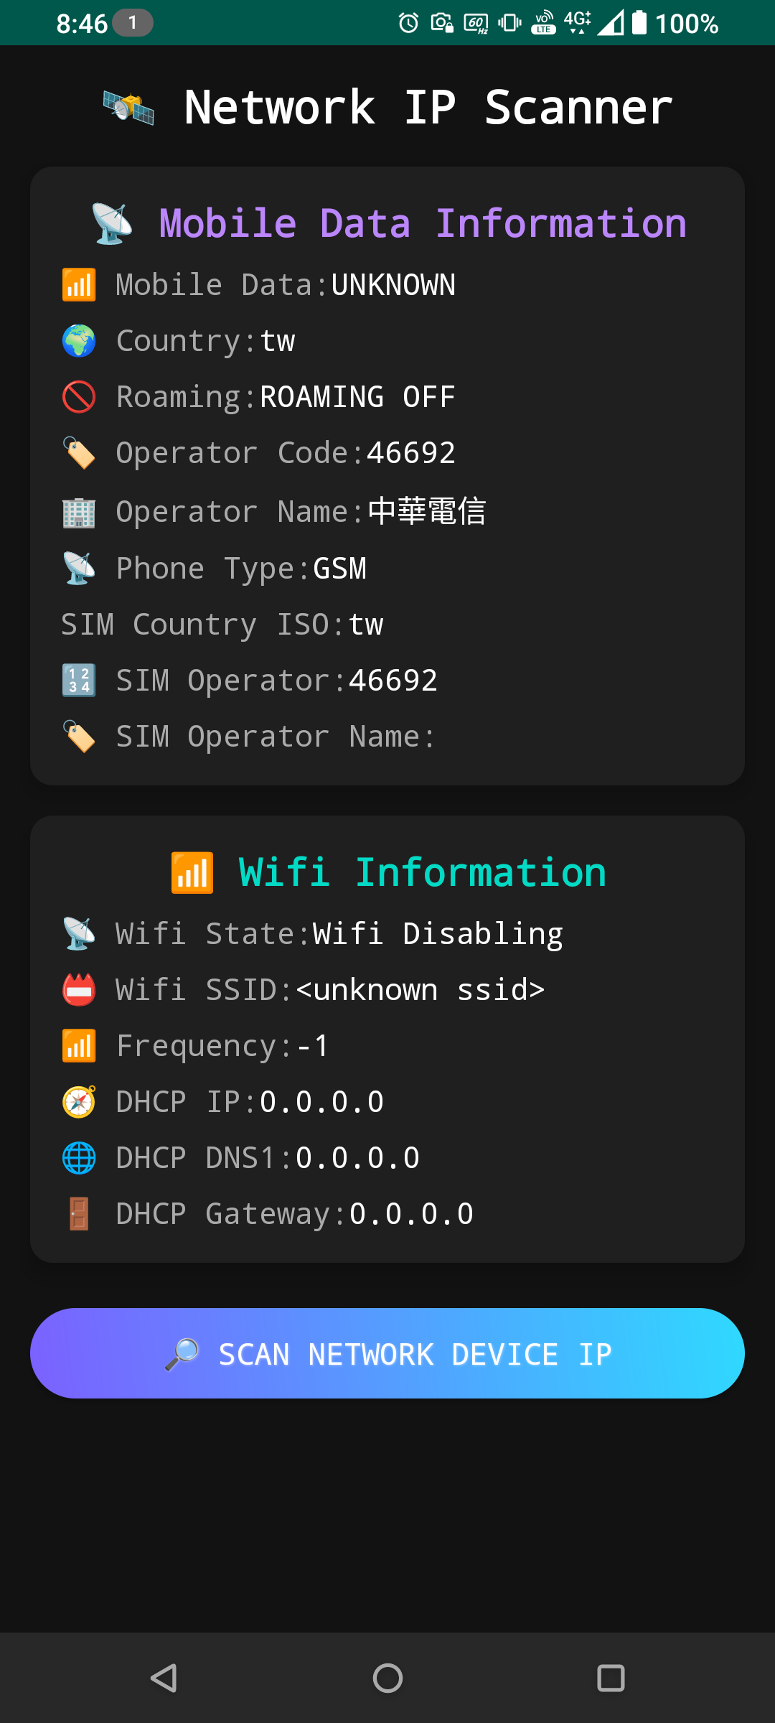Screen dimensions: 775x1723
Task: Open recent apps with square button
Action: (611, 1678)
